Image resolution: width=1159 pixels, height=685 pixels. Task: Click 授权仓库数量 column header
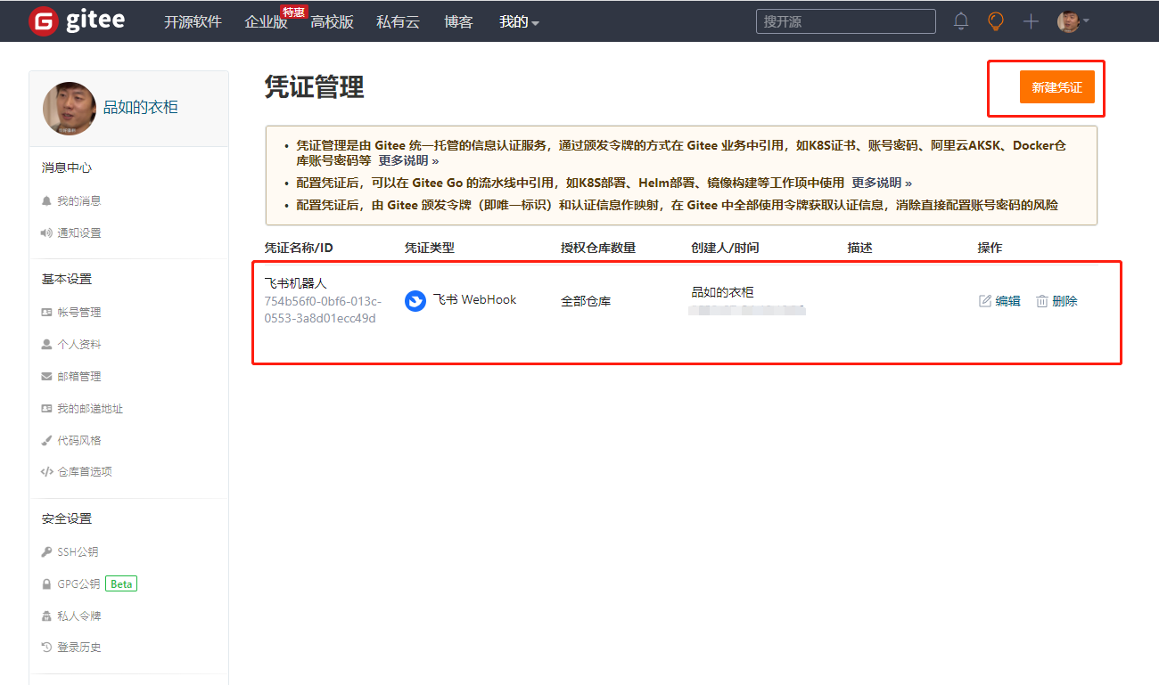(x=598, y=248)
